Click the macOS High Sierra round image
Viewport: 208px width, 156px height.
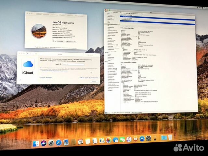39,31
